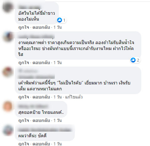Reply to the comment 'อัศวินไม่ได้ขี่ม้าขาว'
The image size is (150, 146).
click(x=41, y=27)
